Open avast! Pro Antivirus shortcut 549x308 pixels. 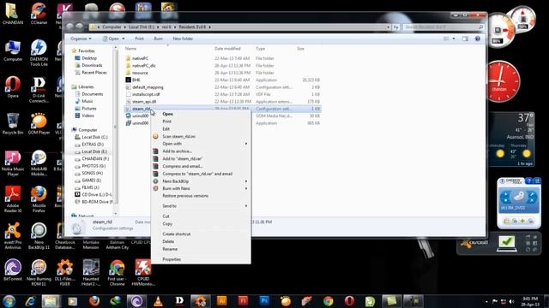click(13, 236)
